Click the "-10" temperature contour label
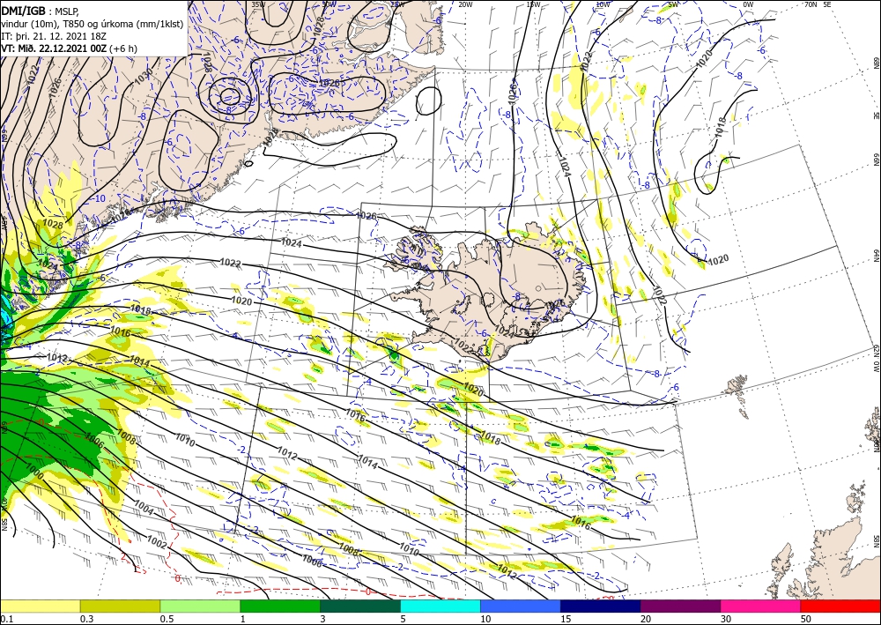This screenshot has height=625, width=881. [99, 198]
